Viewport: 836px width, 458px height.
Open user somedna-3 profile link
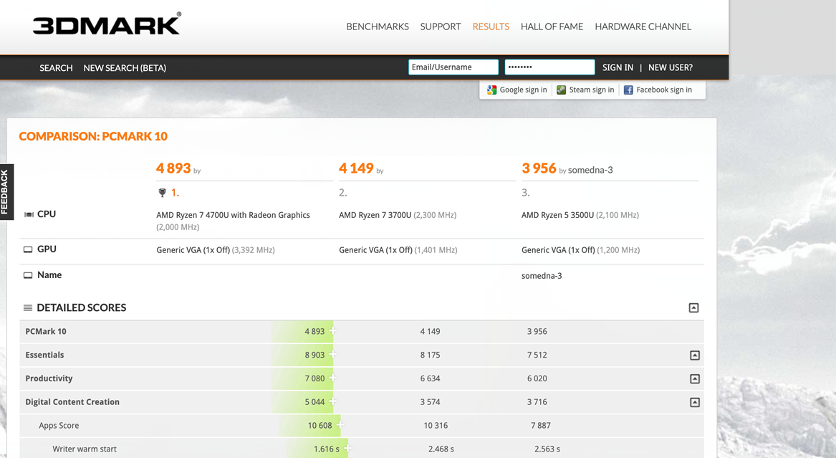(x=590, y=170)
